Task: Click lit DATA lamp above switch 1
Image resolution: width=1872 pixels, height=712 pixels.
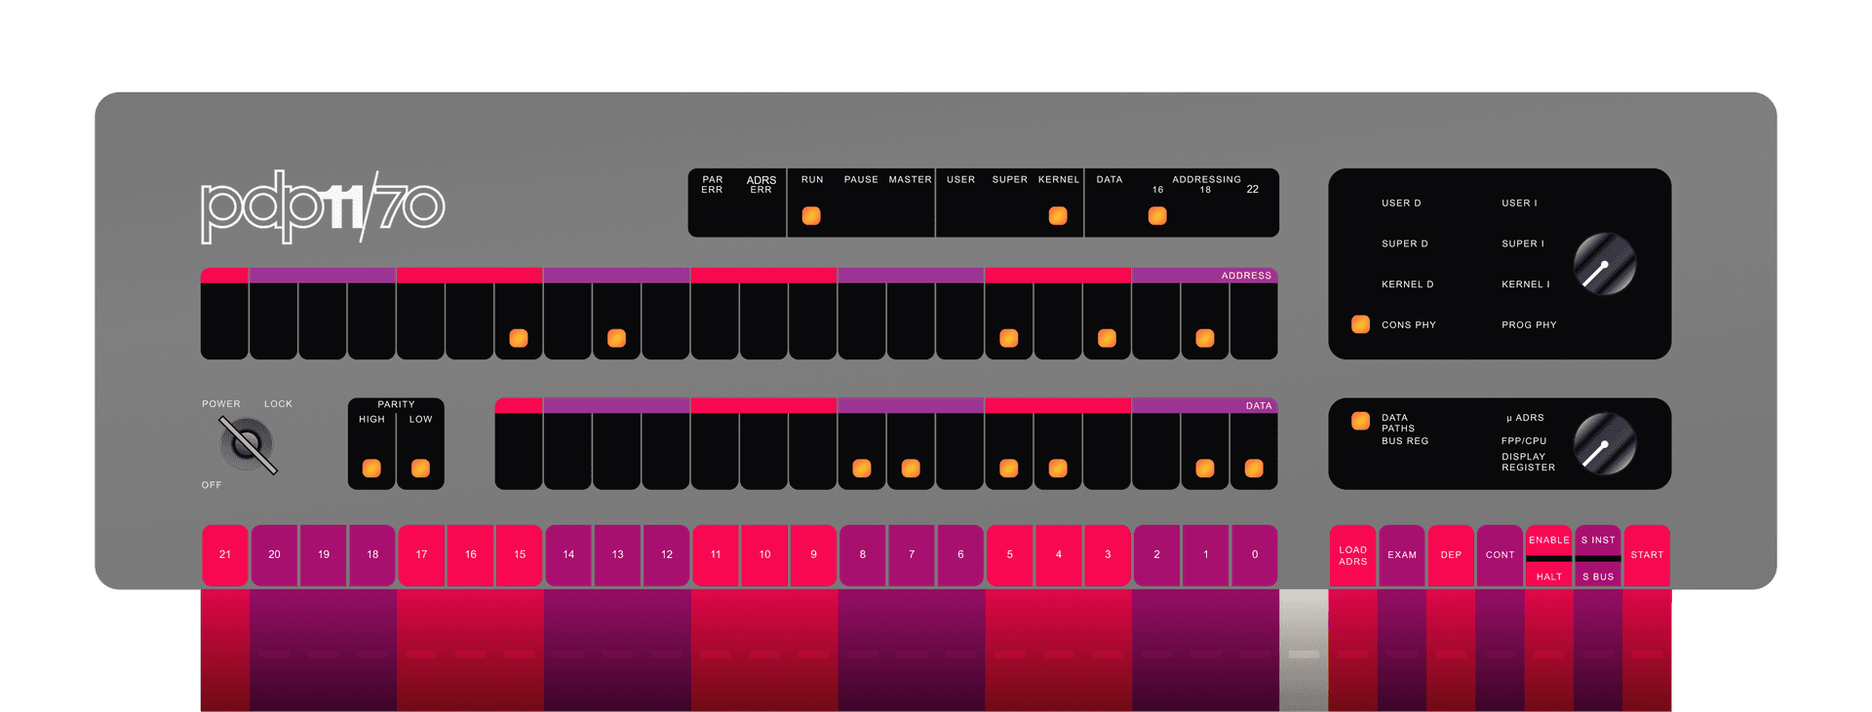Action: click(x=1205, y=468)
